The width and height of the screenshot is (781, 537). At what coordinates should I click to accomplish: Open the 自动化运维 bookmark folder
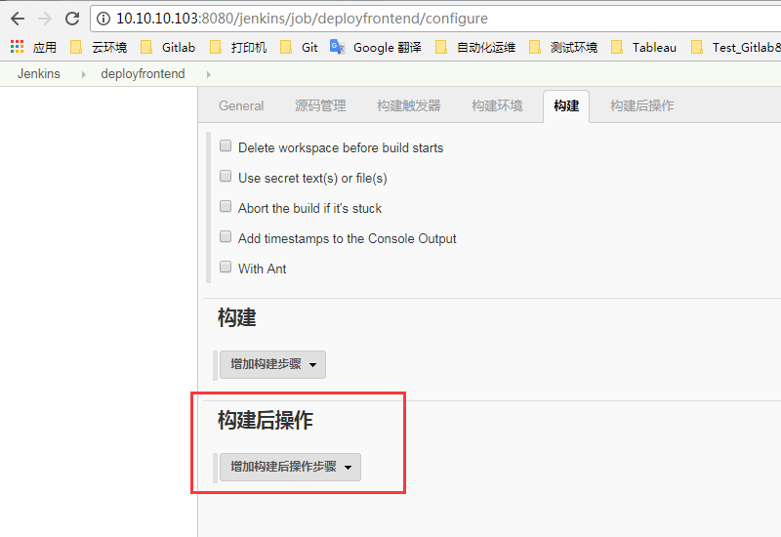pos(475,47)
